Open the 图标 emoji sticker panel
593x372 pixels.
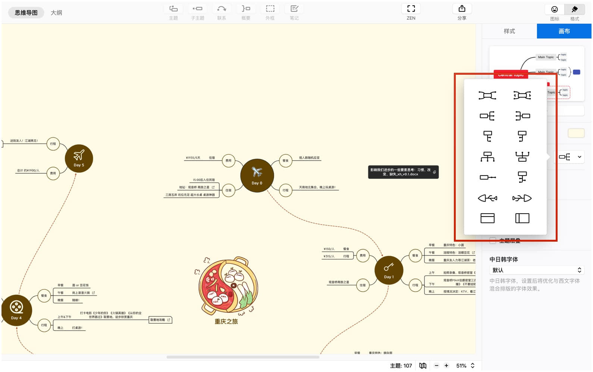[554, 12]
